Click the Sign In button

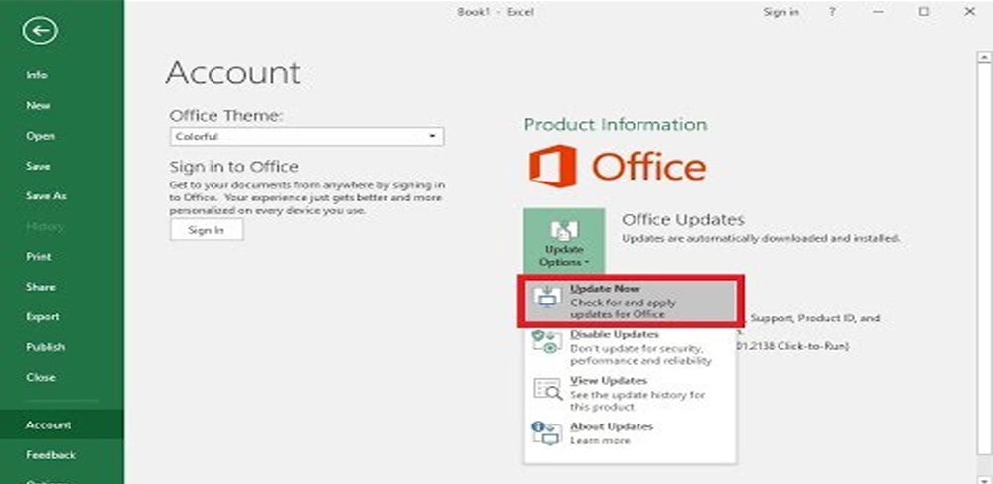pyautogui.click(x=207, y=230)
